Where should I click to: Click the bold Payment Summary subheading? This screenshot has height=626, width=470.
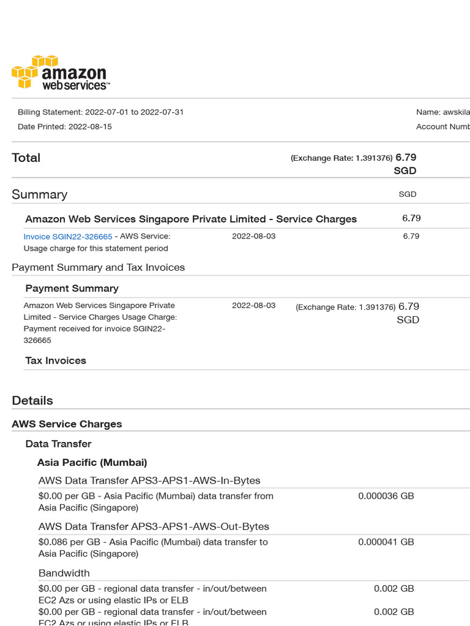pyautogui.click(x=72, y=289)
